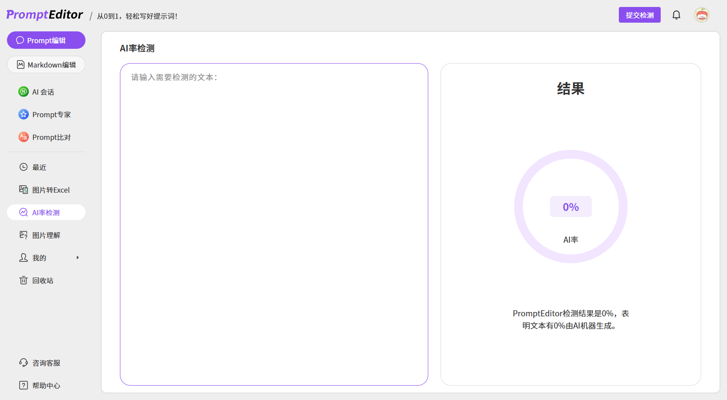Click the 最近 clock icon
This screenshot has height=400, width=727.
click(24, 167)
